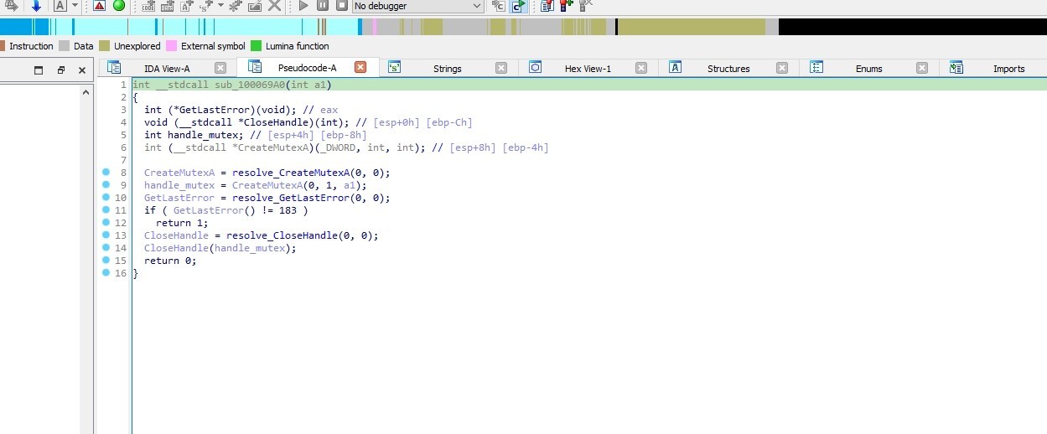The image size is (1047, 434).
Task: Click the asterisk array toolbar icon
Action: pos(235,6)
